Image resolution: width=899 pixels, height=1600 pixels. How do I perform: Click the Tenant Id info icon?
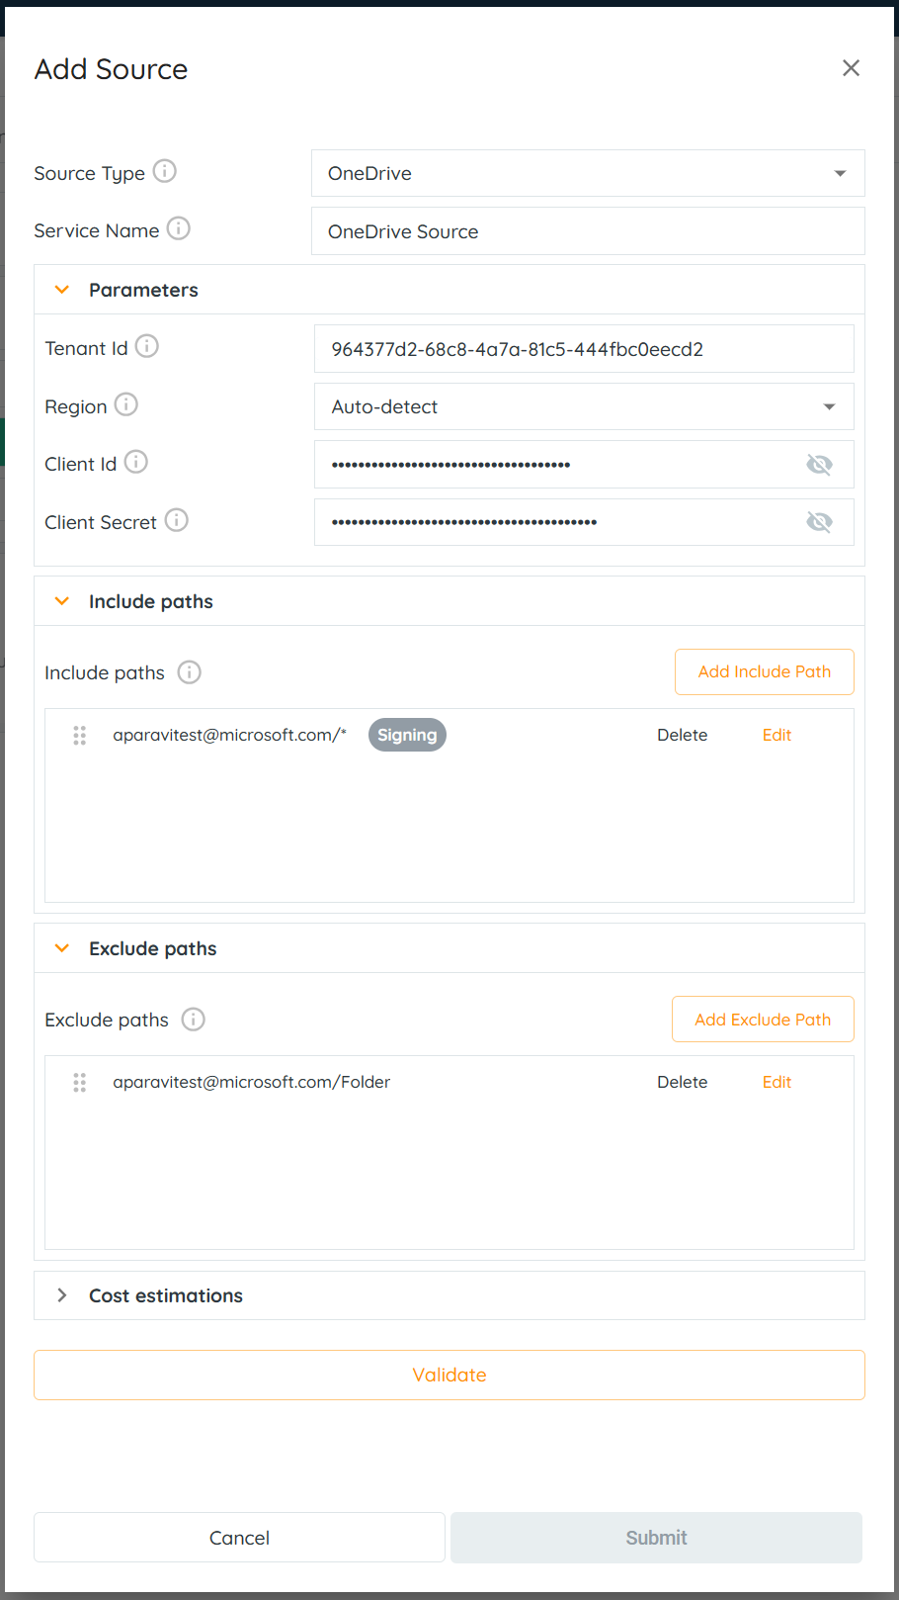point(147,346)
